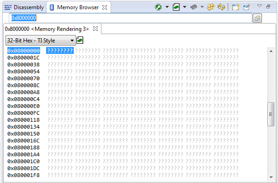This screenshot has height=183, width=278.
Task: Select address row 0x0800001C
Action: [x=24, y=58]
